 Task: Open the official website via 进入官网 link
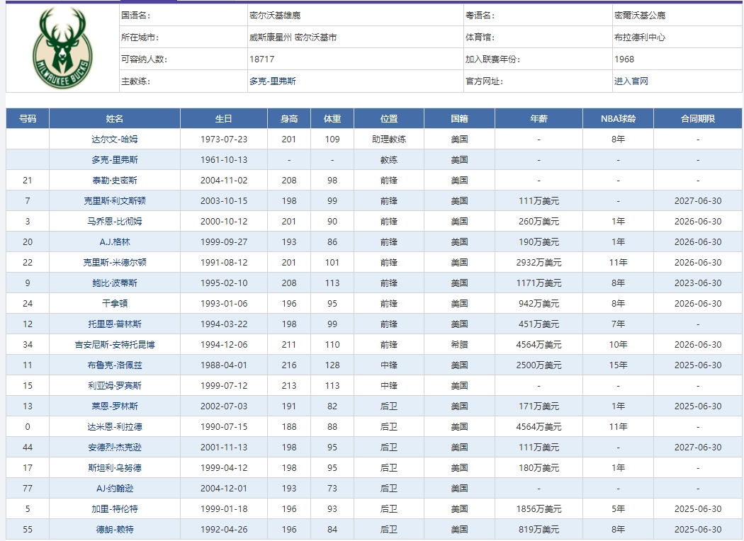[631, 81]
